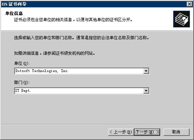194x140 pixels.
Task: Click the 单位信息 heading text
Action: pos(14,14)
